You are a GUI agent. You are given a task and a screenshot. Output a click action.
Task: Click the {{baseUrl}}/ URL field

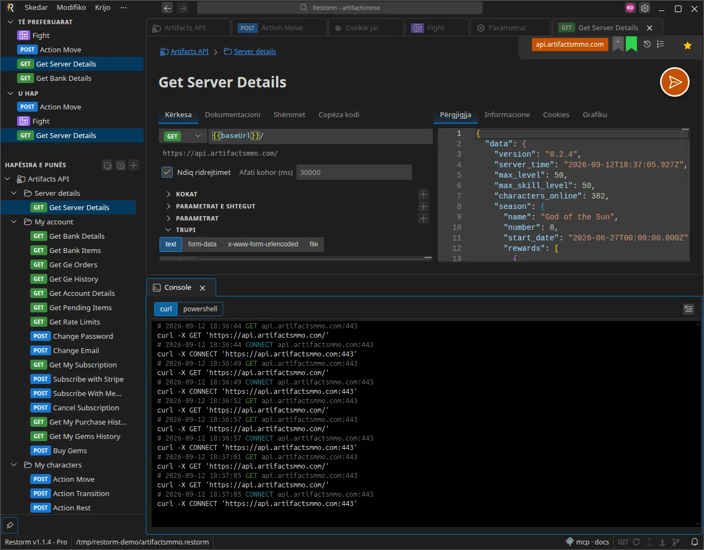[x=321, y=136]
